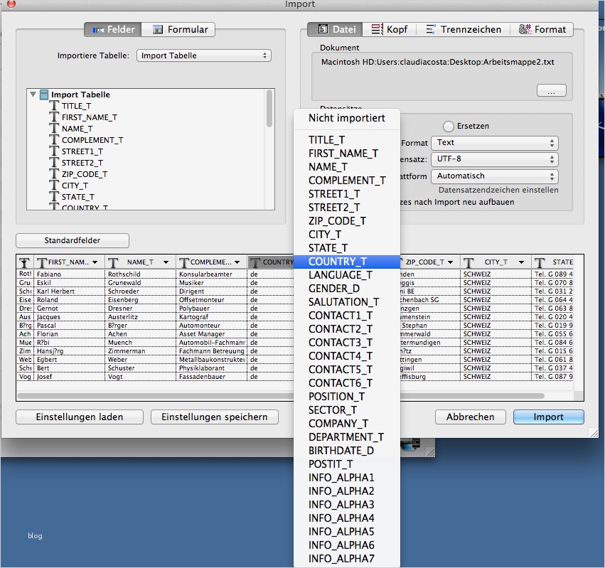Screen dimensions: 605x568
Task: Click the T icon of STATE column
Action: pos(539,262)
